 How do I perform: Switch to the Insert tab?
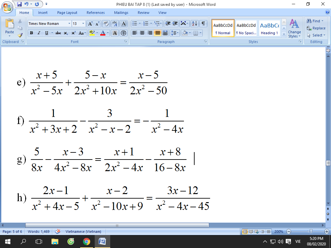point(43,13)
